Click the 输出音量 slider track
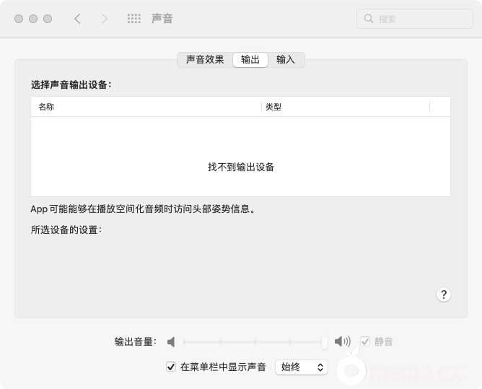Image resolution: width=482 pixels, height=389 pixels. pyautogui.click(x=253, y=341)
